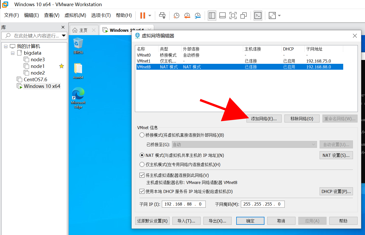Screen dimensions: 365x235
Task: Select the 仅主机模式 radio button
Action: (x=142, y=165)
